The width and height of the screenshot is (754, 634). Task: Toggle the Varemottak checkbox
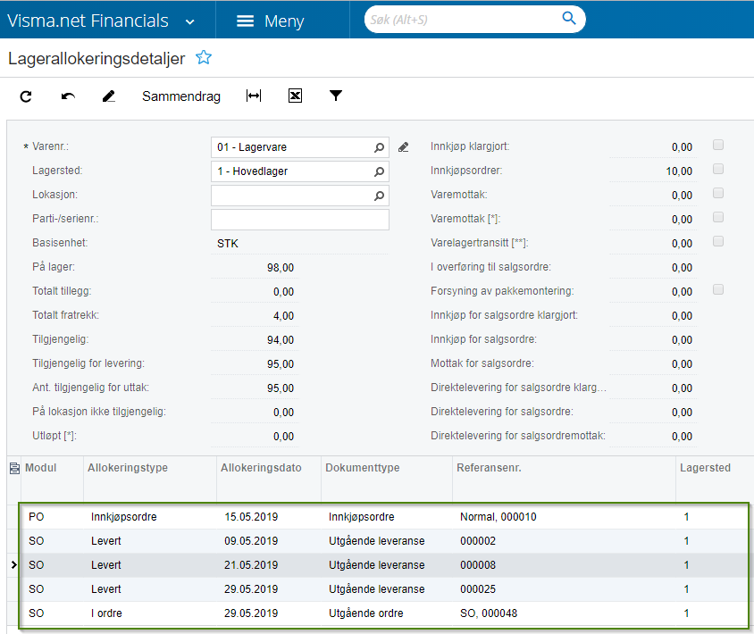(718, 193)
